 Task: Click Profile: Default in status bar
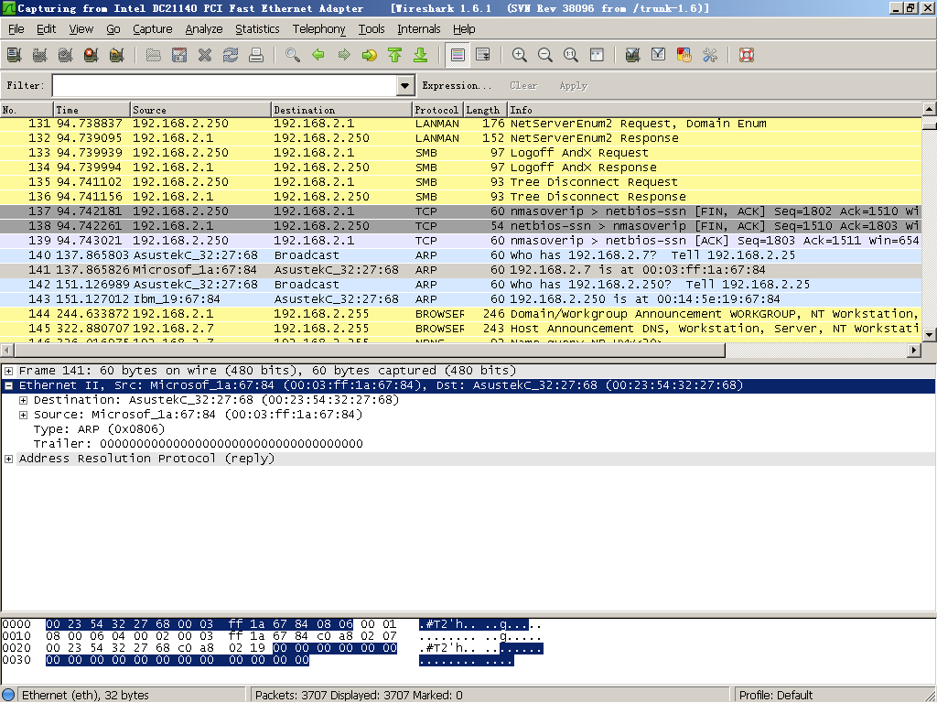click(x=776, y=696)
